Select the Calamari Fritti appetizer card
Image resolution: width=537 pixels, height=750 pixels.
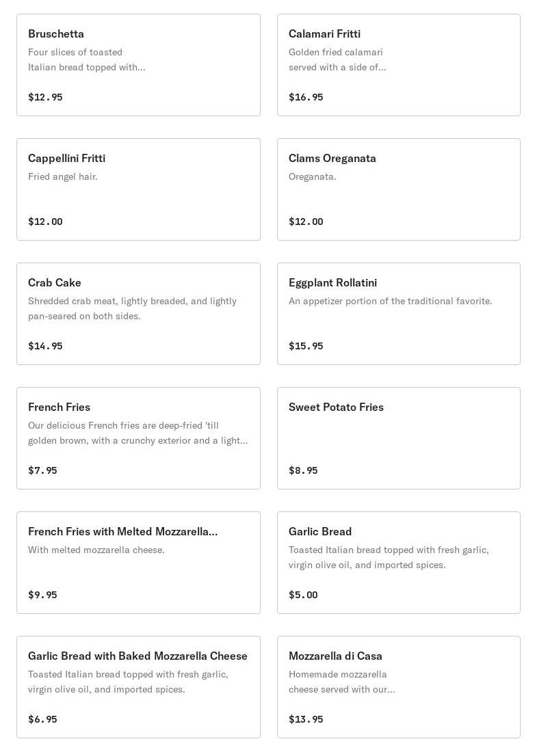pos(398,65)
